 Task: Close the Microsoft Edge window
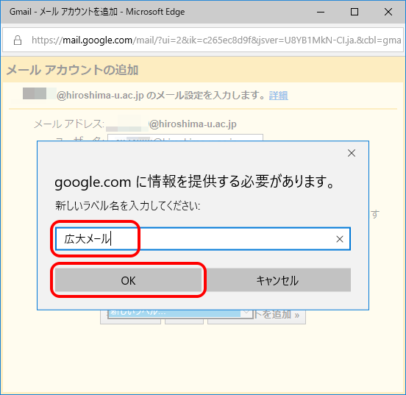pyautogui.click(x=388, y=12)
